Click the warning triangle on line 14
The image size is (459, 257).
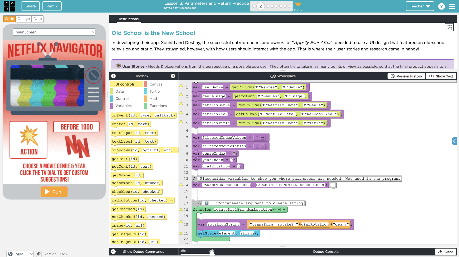[181, 185]
